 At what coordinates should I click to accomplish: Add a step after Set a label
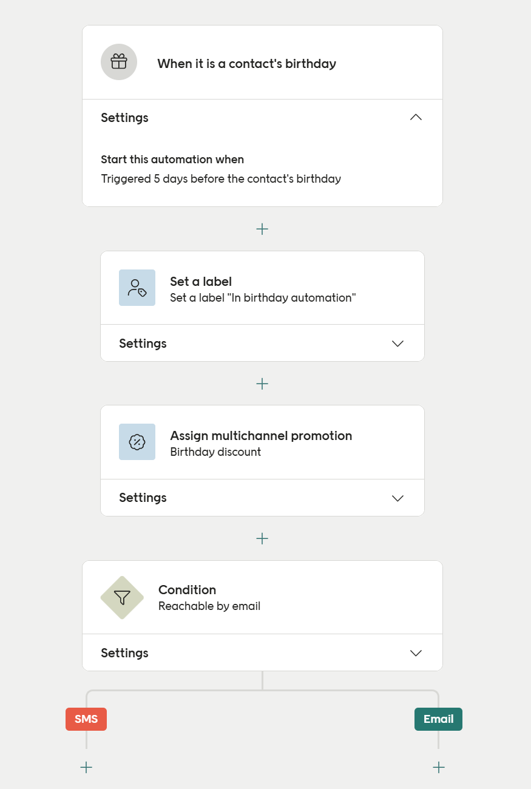[262, 384]
